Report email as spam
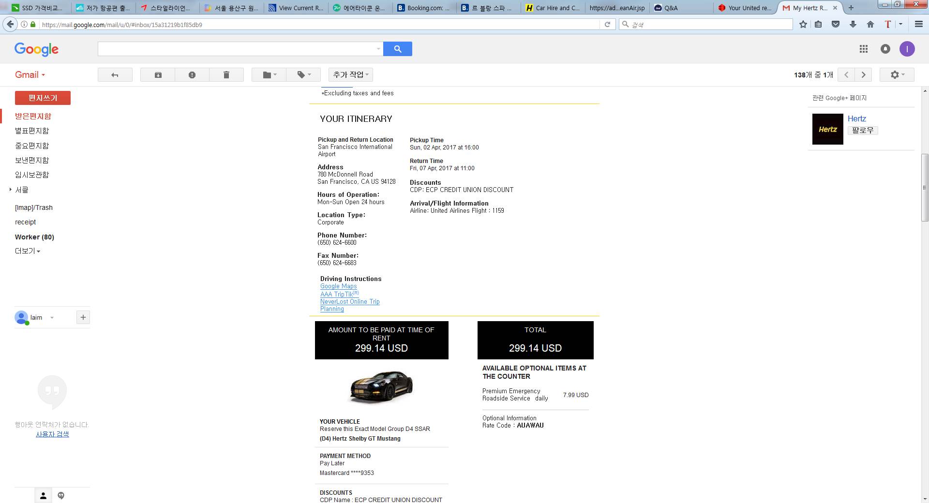 point(192,75)
